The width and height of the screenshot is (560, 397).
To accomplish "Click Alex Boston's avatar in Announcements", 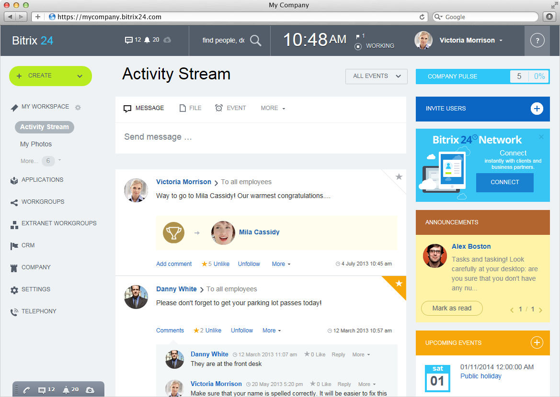I will point(434,256).
